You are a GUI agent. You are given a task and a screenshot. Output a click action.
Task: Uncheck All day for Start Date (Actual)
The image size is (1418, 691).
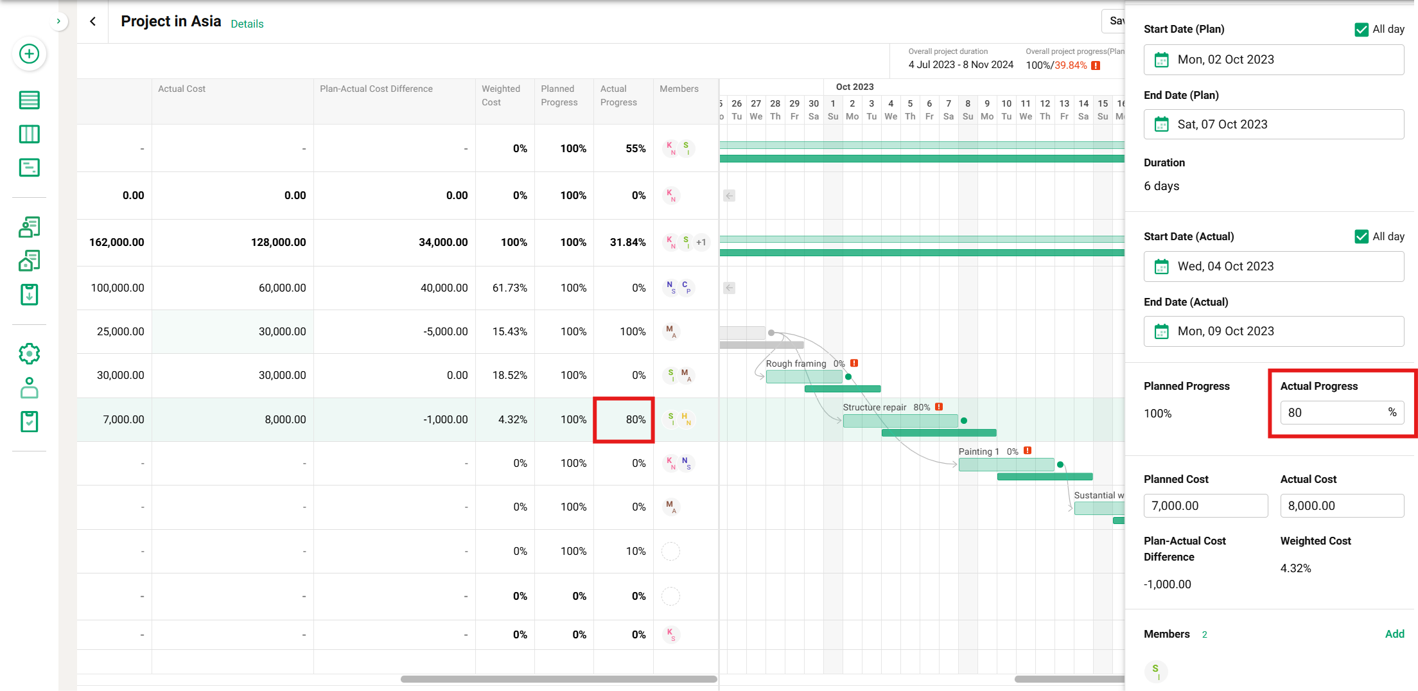(x=1361, y=237)
